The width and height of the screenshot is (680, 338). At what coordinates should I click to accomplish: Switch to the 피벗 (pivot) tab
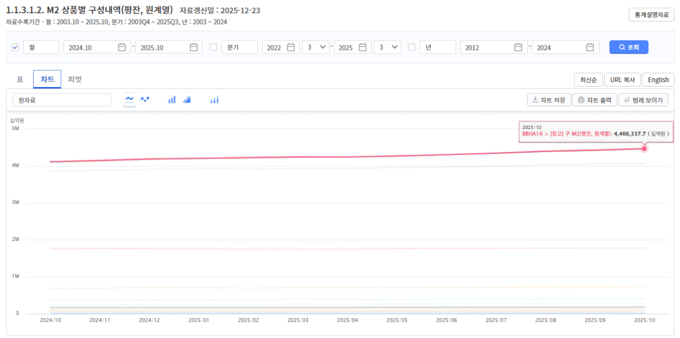click(x=75, y=80)
